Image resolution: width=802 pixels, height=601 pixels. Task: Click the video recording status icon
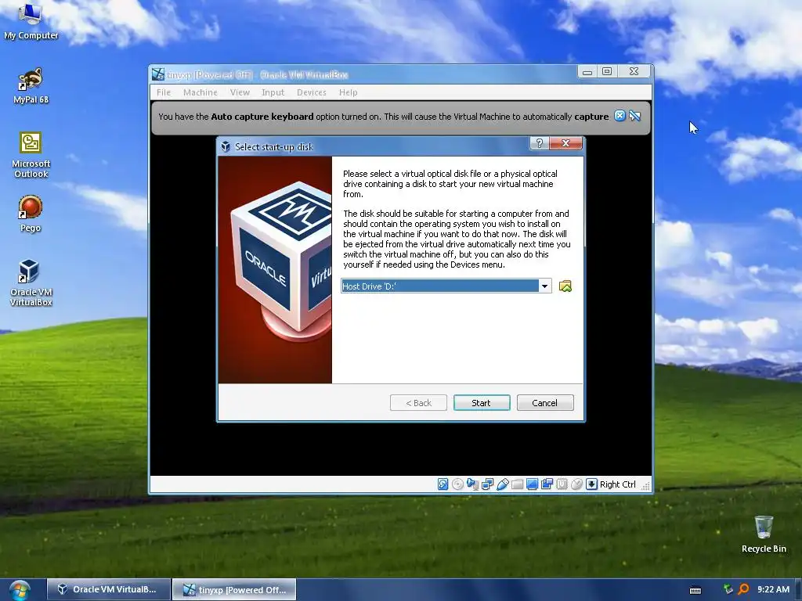point(547,484)
